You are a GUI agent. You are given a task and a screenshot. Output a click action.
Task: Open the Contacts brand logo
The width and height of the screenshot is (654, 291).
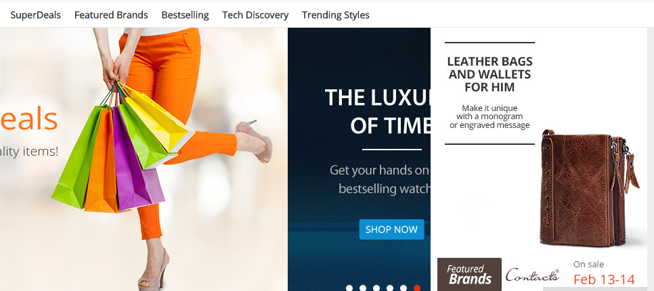532,275
